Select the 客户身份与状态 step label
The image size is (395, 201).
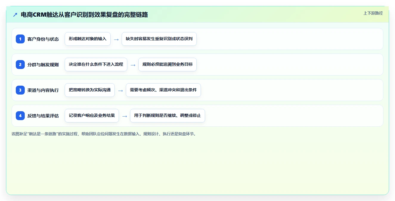(43, 39)
